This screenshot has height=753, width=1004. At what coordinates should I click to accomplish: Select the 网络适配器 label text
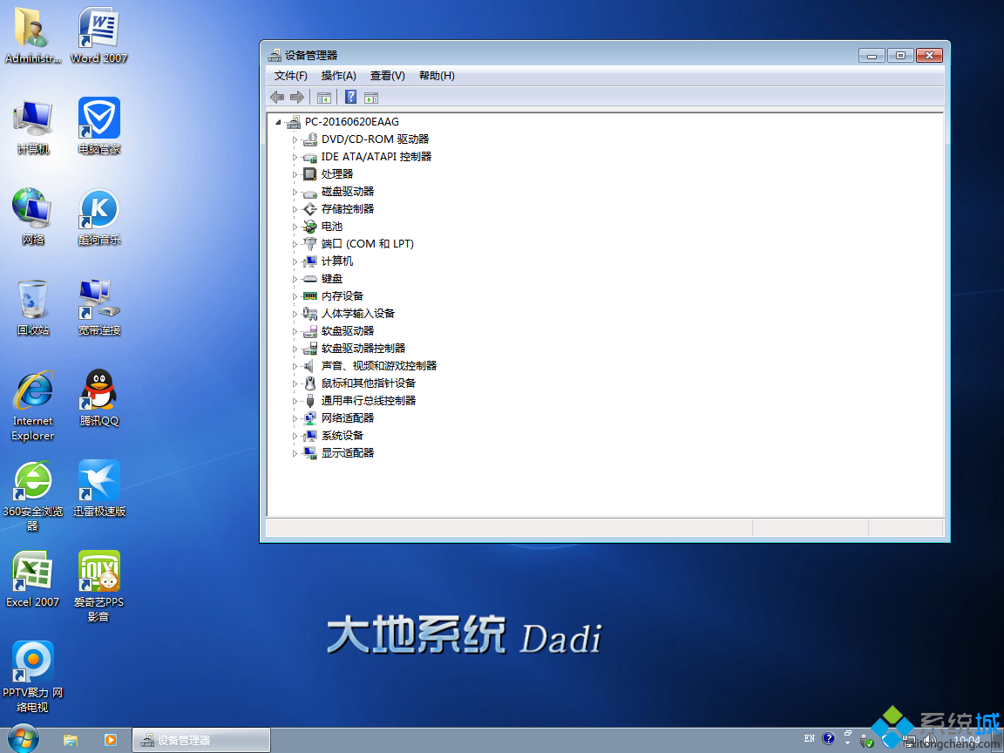348,418
